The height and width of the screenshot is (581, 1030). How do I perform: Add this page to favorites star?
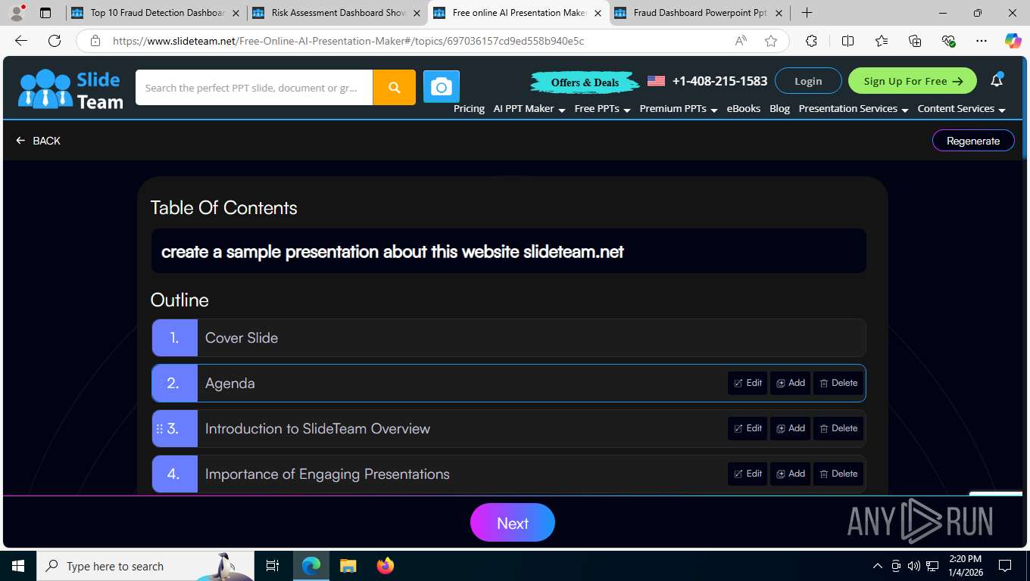(x=771, y=41)
